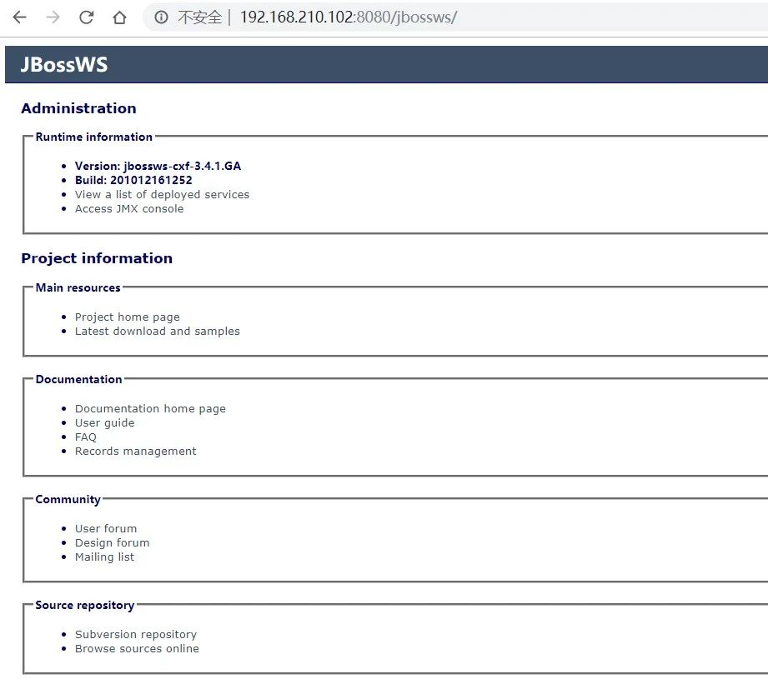Click the browser back arrow

tap(20, 17)
